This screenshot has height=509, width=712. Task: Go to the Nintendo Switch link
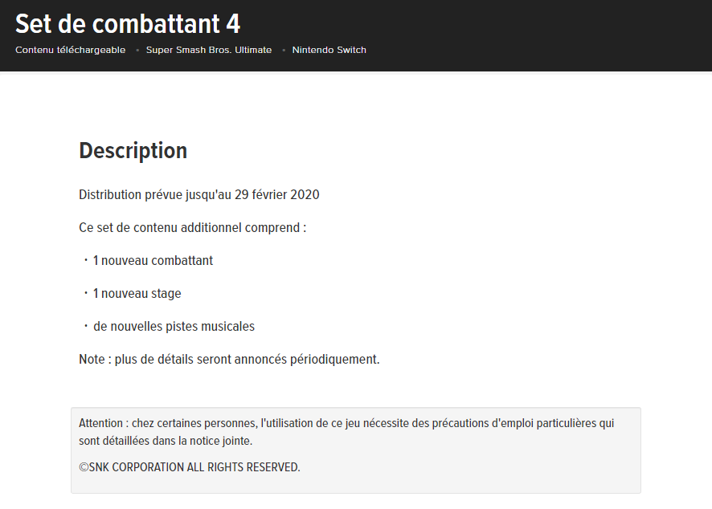tap(329, 50)
